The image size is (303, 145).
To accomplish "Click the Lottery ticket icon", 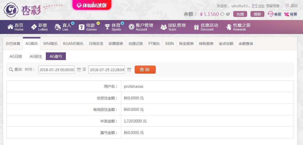I will click(x=34, y=27).
